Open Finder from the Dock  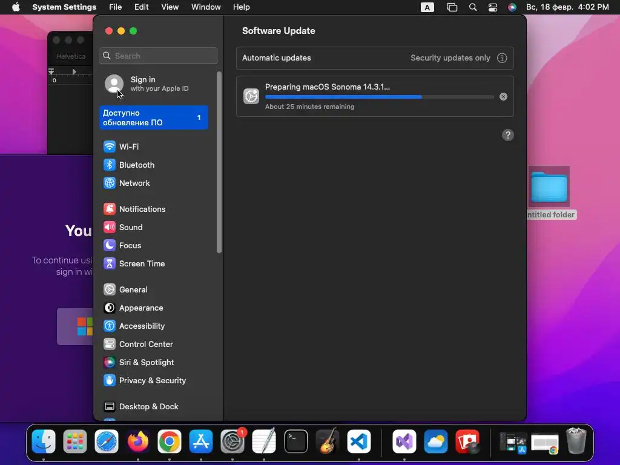click(44, 441)
